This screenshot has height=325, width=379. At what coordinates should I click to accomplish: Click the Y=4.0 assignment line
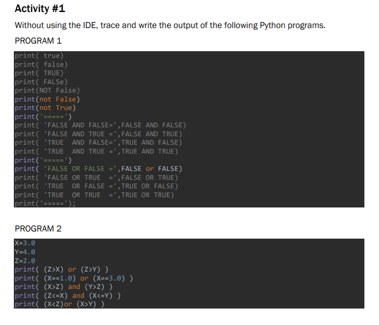(25, 252)
